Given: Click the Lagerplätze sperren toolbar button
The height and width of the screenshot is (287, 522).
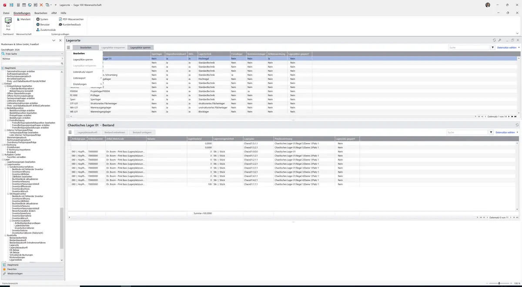Looking at the screenshot, I should 141,47.
